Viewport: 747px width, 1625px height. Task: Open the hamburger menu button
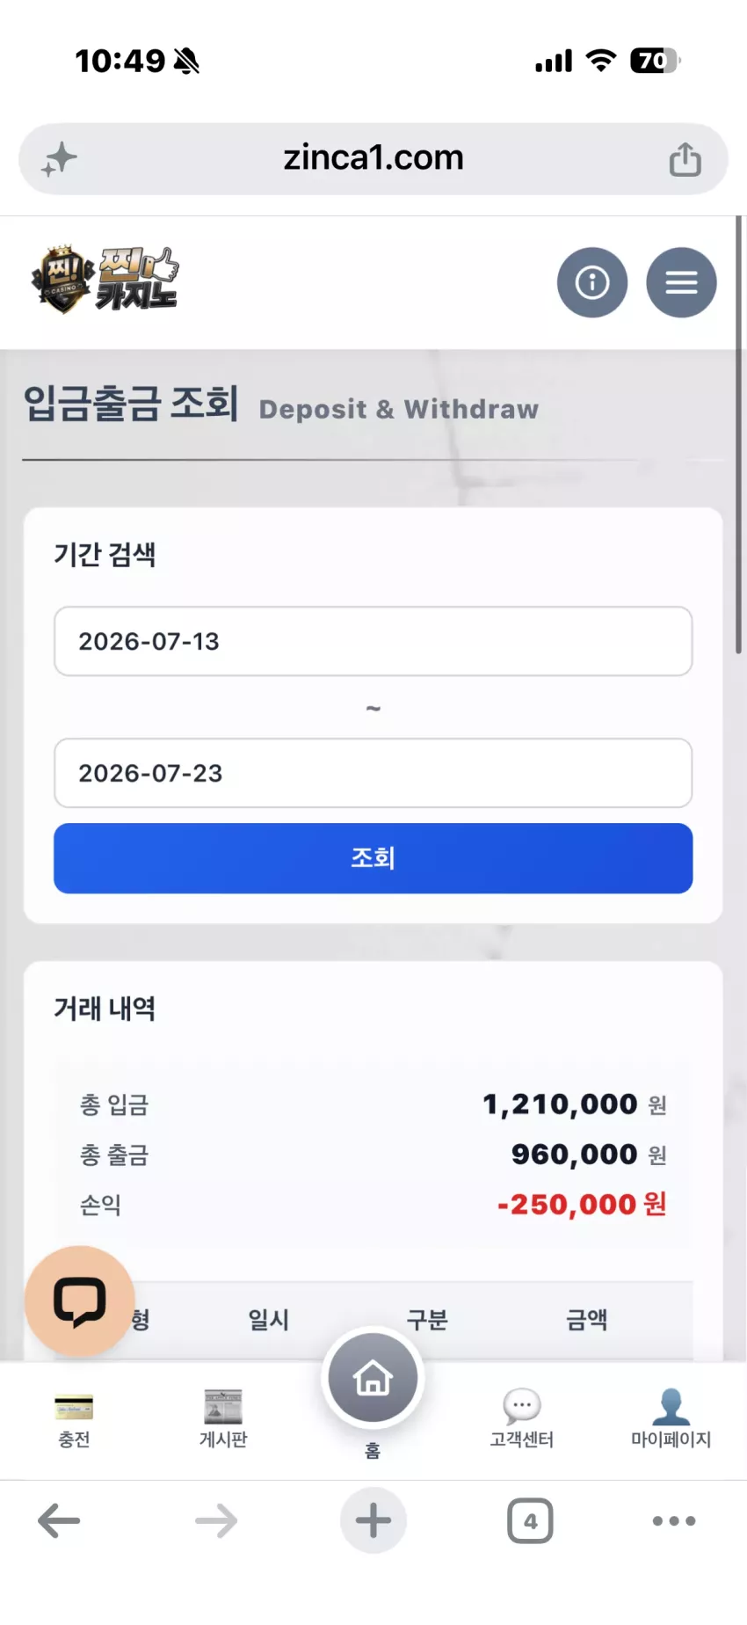[x=681, y=282]
